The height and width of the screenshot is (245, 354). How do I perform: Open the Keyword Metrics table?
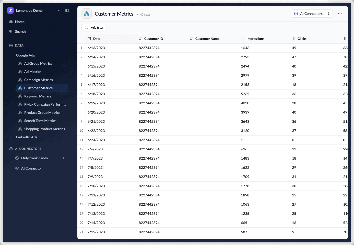[x=37, y=96]
